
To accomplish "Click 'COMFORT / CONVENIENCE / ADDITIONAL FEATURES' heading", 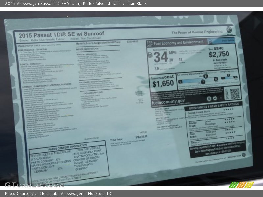I will [47, 85].
